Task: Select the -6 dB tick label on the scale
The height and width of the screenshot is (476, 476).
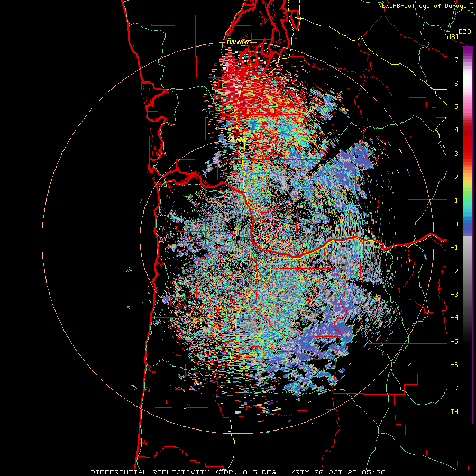Action: click(454, 364)
